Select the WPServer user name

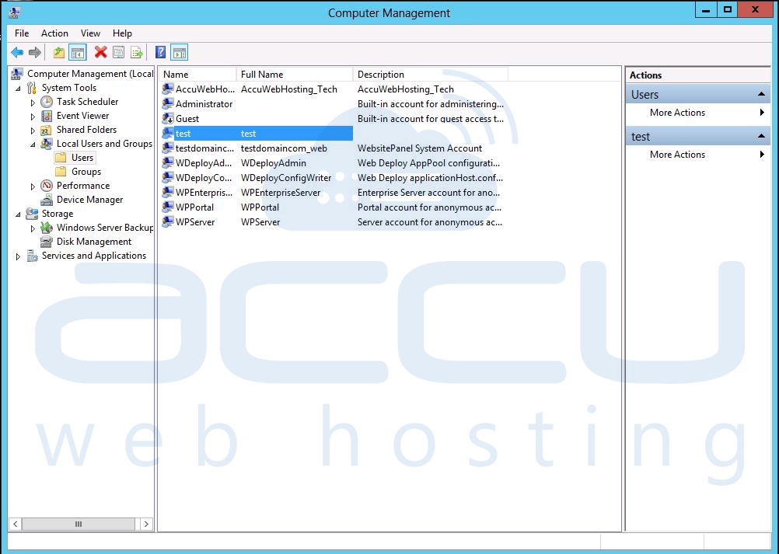pyautogui.click(x=195, y=222)
